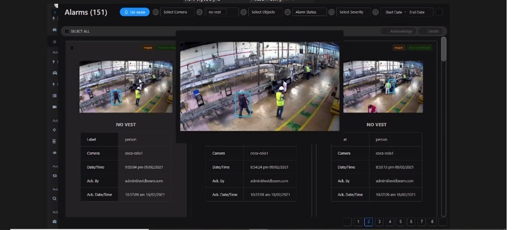This screenshot has height=230, width=512.
Task: Click the NO VEST title on the first card
Action: pos(126,125)
